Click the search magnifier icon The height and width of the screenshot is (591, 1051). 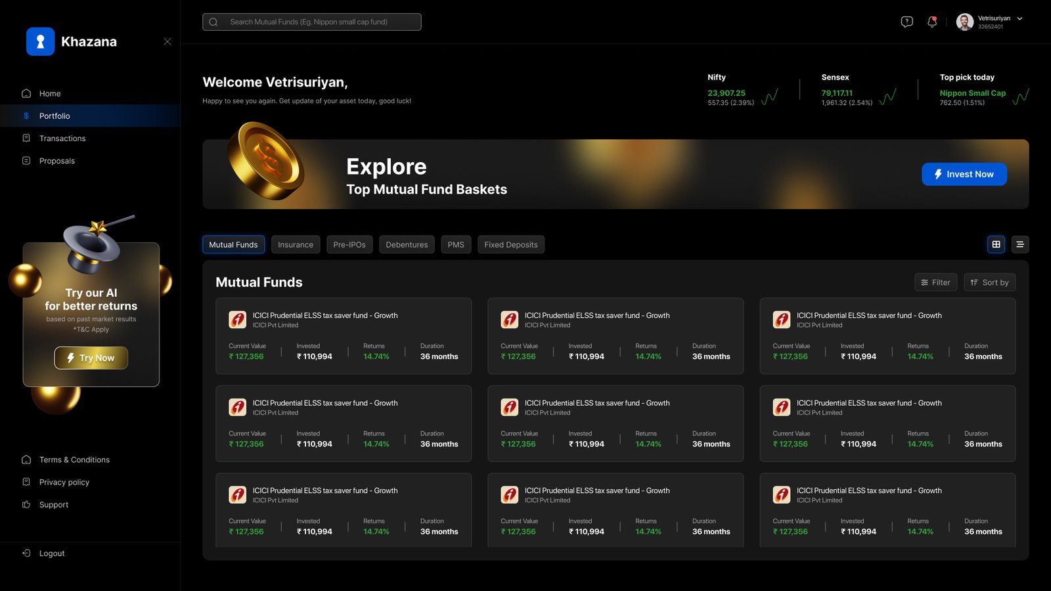[213, 22]
